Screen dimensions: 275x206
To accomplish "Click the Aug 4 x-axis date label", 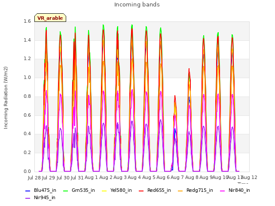I will point(134,178).
